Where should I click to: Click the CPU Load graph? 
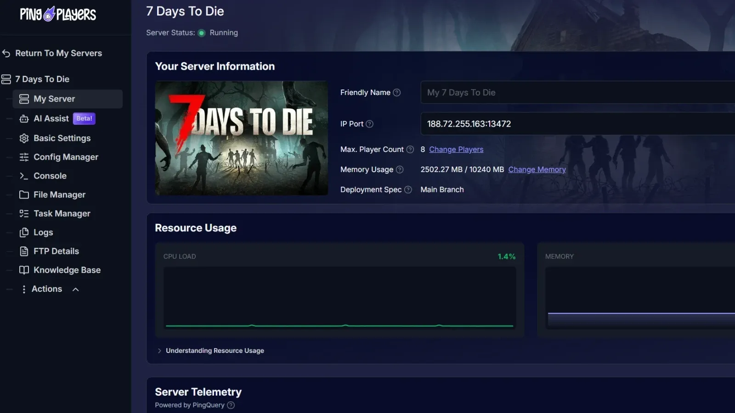coord(339,298)
